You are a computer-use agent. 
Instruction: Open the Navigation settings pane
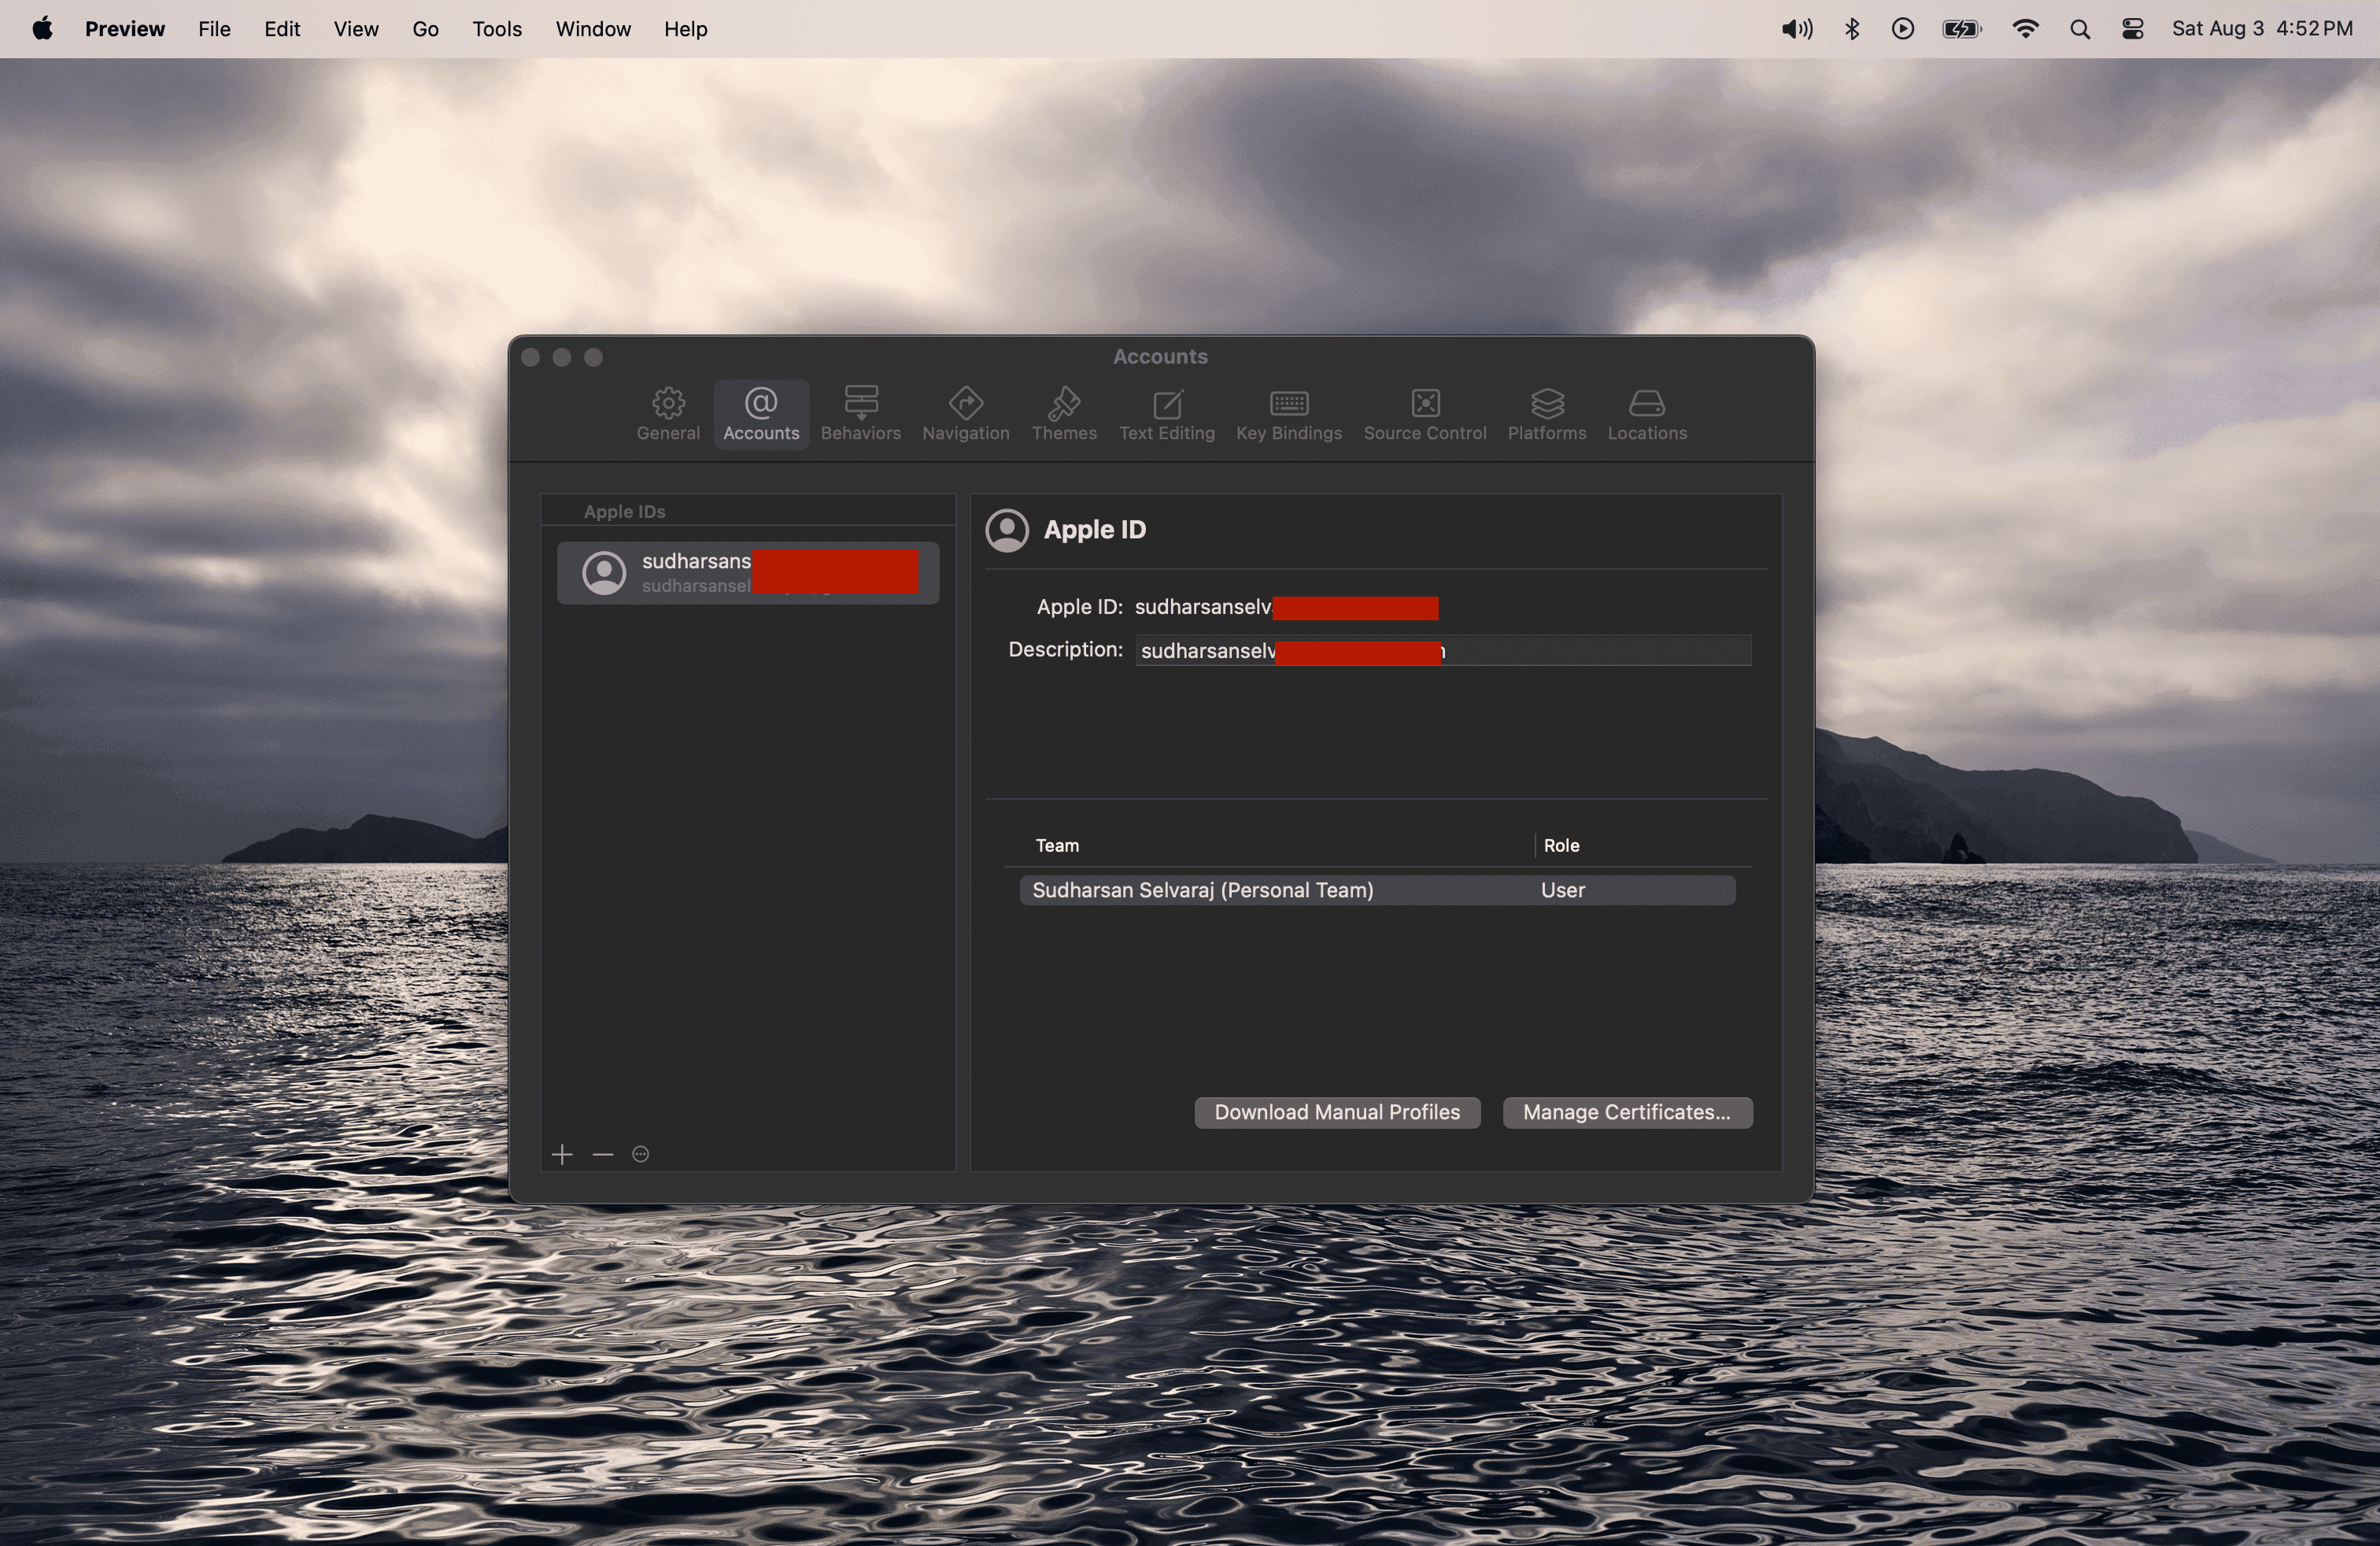pyautogui.click(x=964, y=413)
